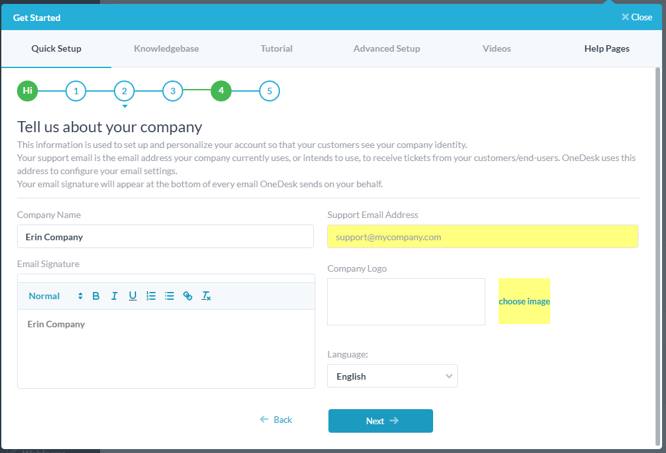Insert bulleted list in email signature
The height and width of the screenshot is (453, 666).
(169, 296)
